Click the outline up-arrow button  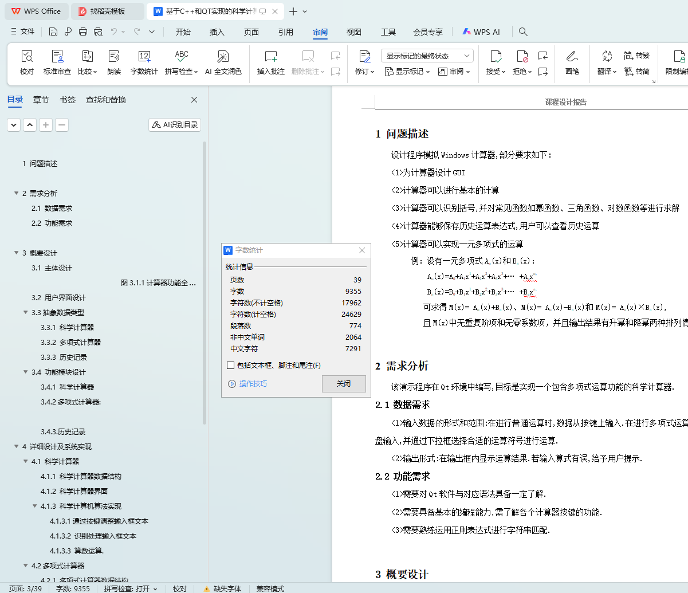30,124
